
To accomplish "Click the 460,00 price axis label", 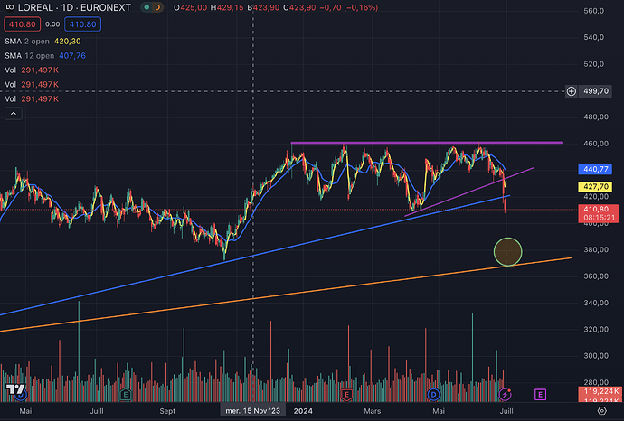I will 596,144.
